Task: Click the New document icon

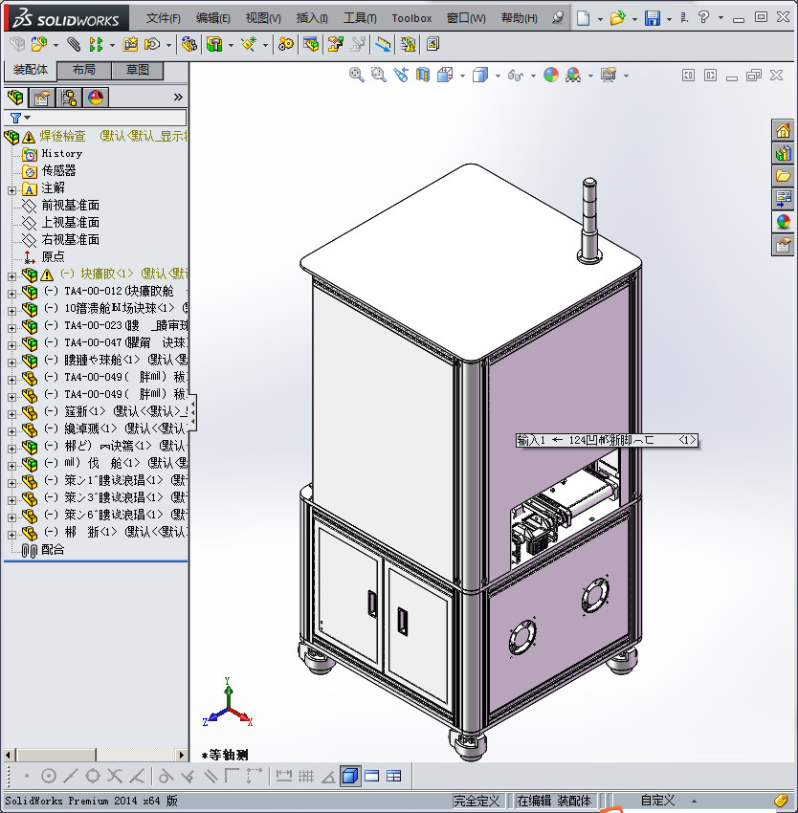Action: 584,18
